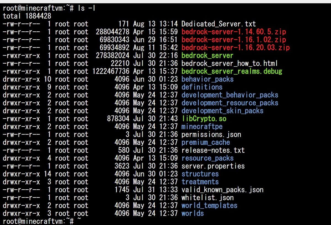
Task: Click development_resource_packs directory name
Action: (230, 103)
